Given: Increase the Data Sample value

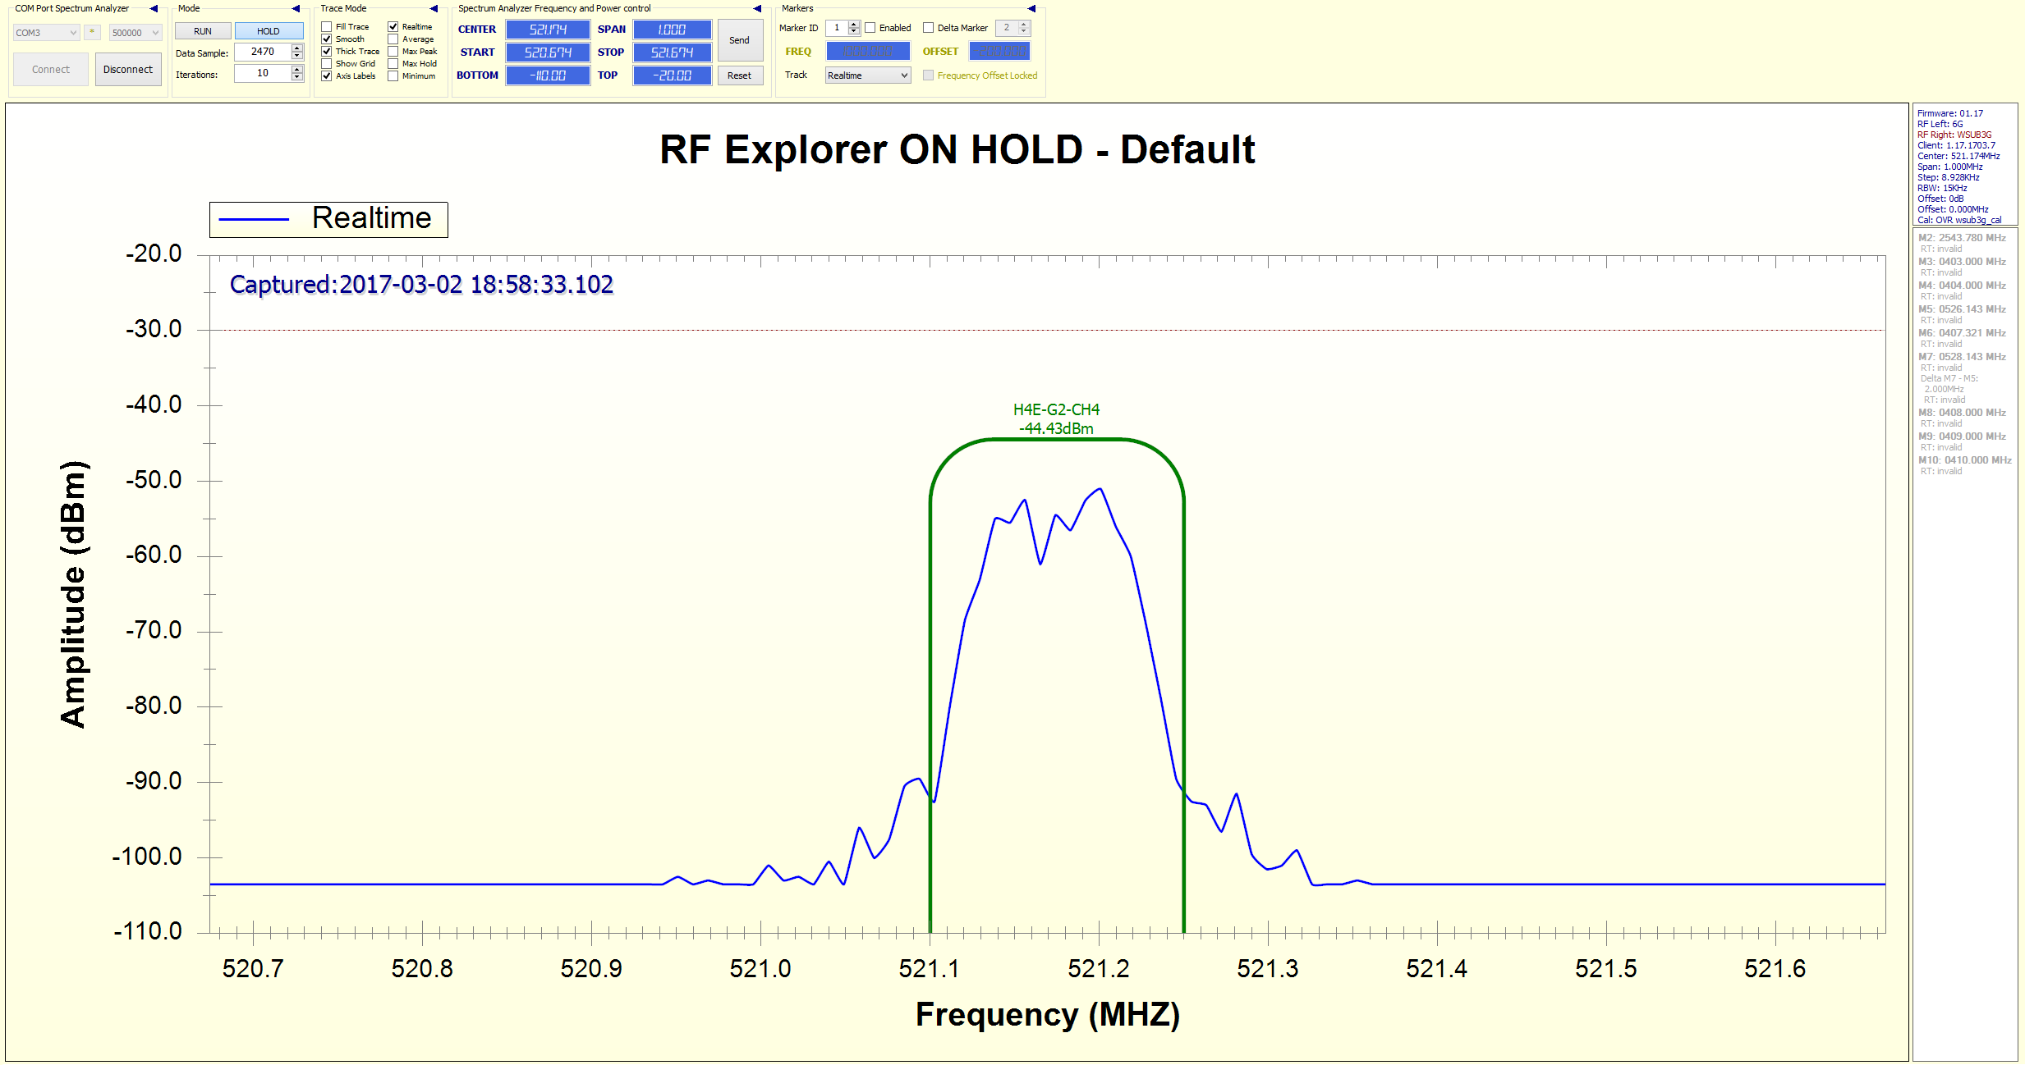Looking at the screenshot, I should point(297,48).
